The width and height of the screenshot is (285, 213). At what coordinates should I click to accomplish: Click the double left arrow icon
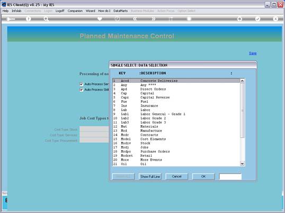[x=135, y=19]
